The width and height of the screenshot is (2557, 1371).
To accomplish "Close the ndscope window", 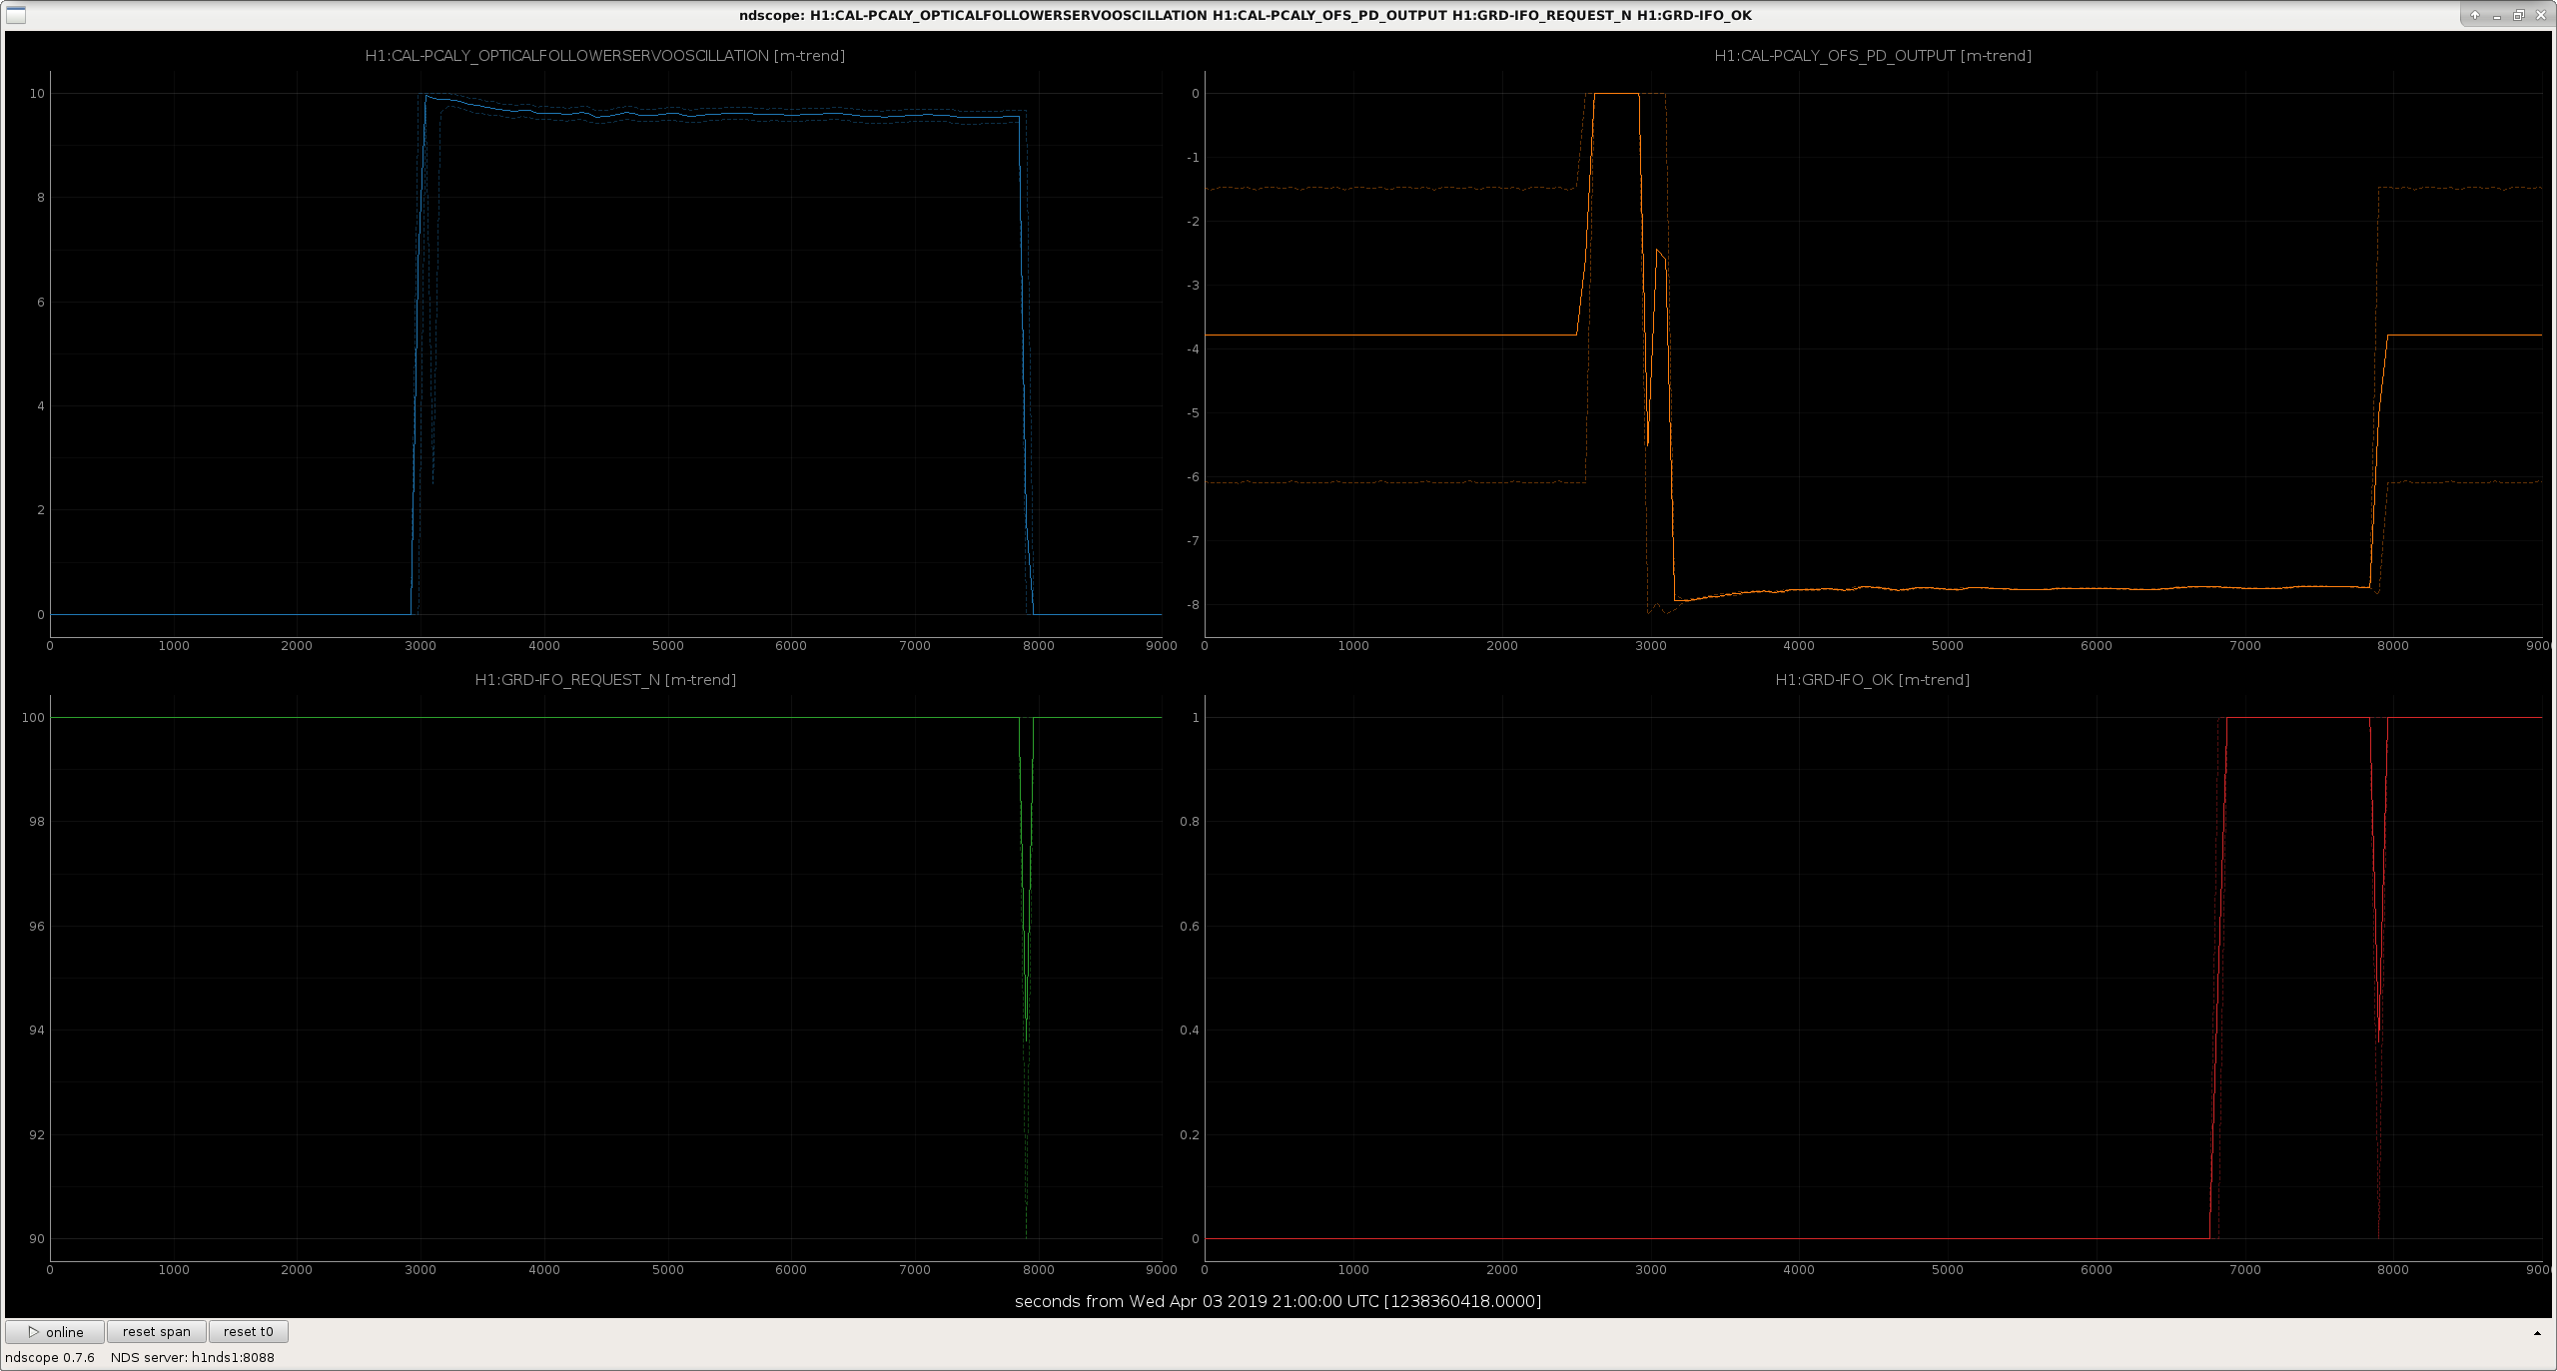I will tap(2540, 15).
